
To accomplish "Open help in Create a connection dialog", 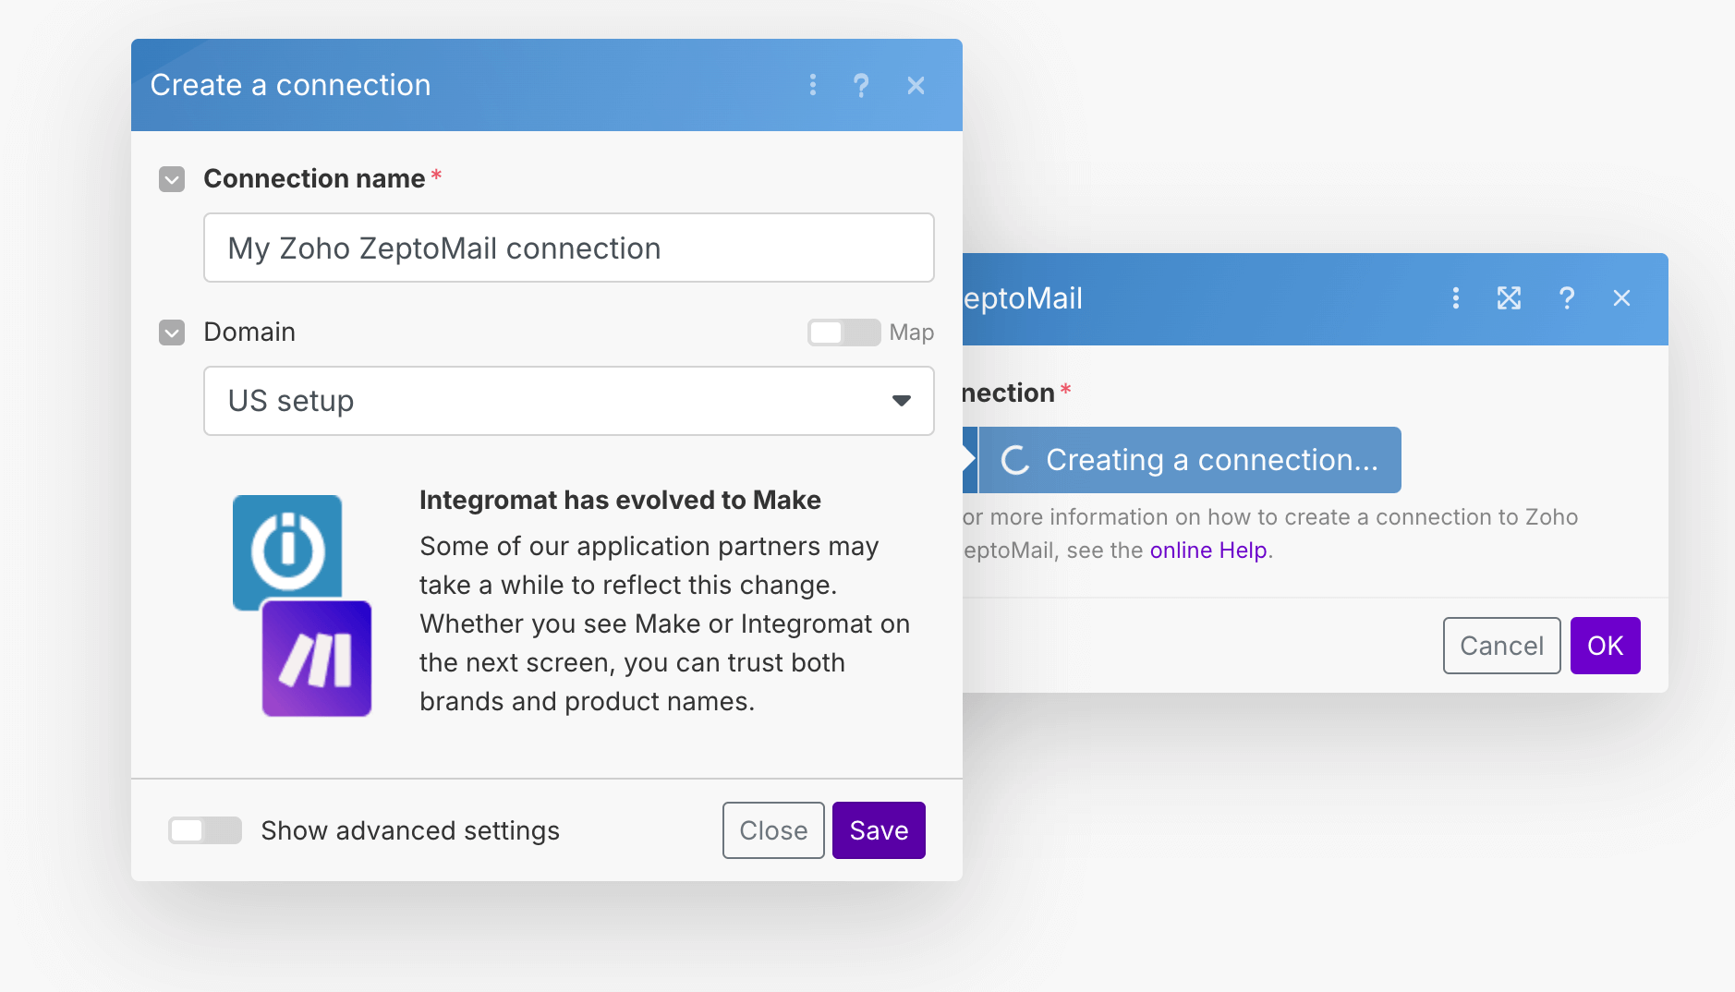I will pyautogui.click(x=861, y=85).
